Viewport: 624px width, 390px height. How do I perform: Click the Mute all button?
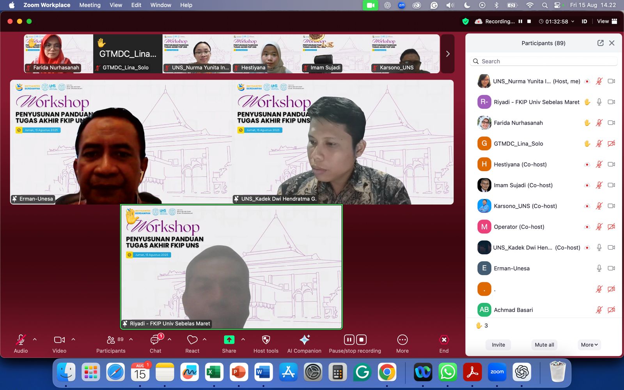tap(544, 345)
